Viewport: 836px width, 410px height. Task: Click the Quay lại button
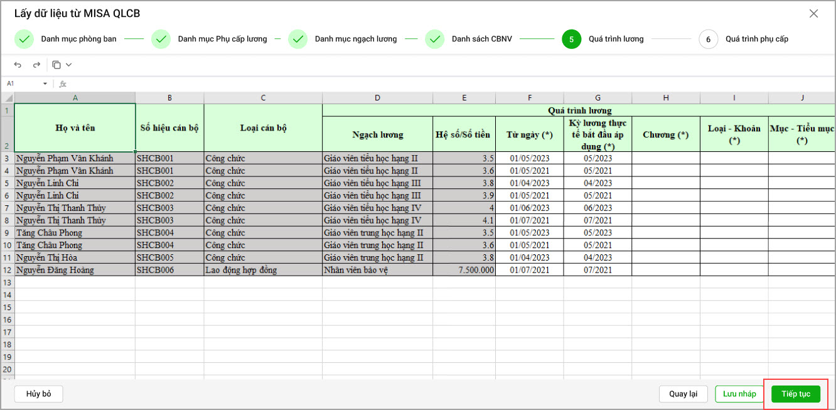pos(683,394)
